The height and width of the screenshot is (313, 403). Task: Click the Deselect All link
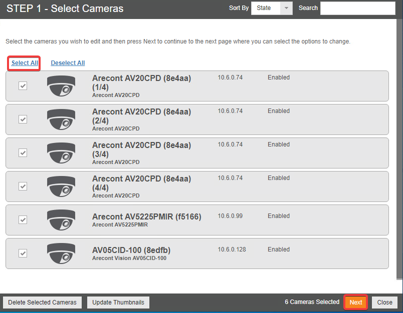pyautogui.click(x=68, y=63)
